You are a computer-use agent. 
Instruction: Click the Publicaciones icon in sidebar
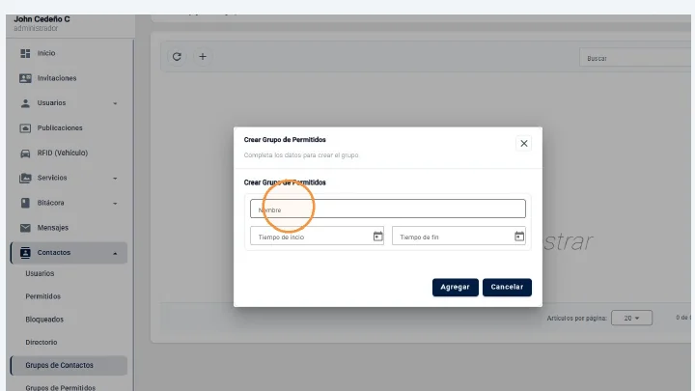pos(25,128)
